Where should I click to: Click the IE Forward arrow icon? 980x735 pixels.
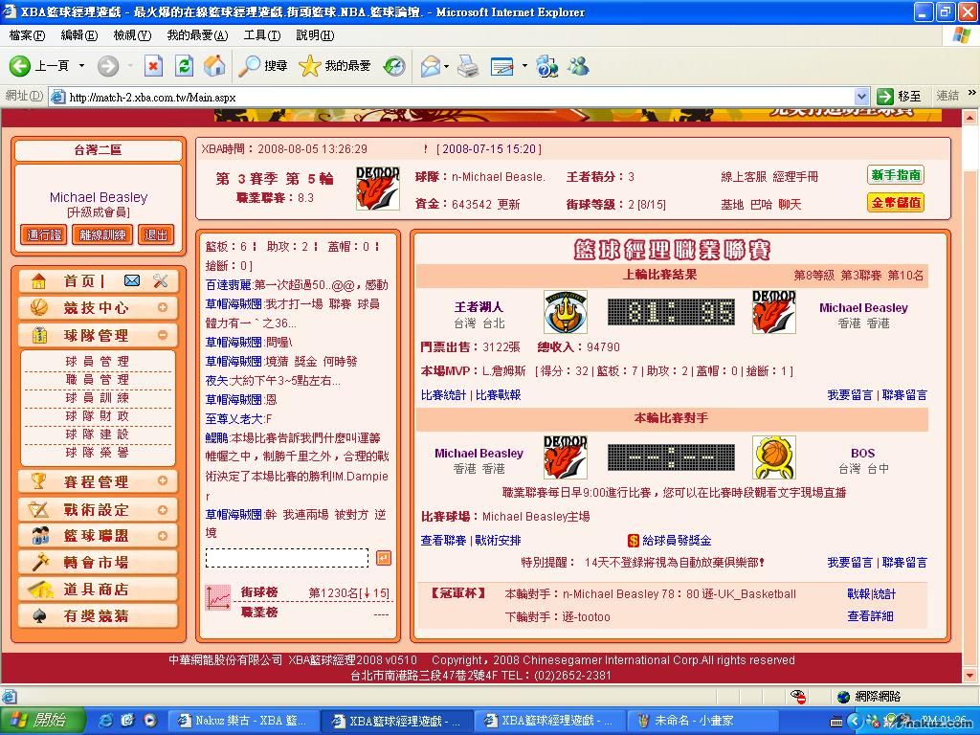[x=107, y=66]
